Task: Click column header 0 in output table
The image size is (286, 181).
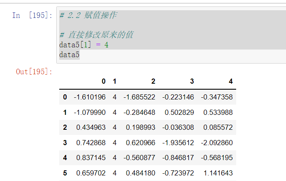Action: tap(104, 81)
